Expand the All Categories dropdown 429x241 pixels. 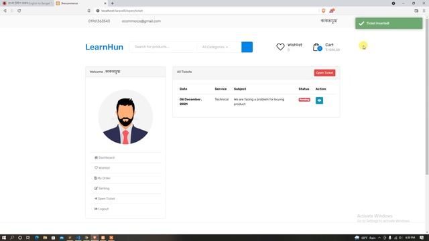[x=215, y=47]
